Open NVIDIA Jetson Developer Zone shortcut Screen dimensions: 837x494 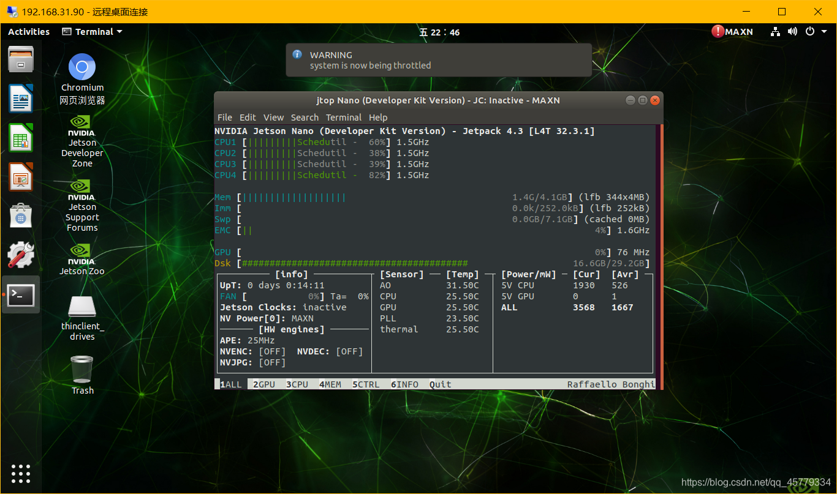(82, 141)
